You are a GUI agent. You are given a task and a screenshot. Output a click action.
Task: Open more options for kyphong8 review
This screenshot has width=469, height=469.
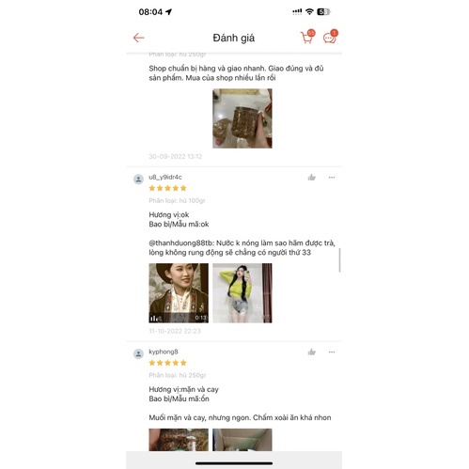(x=332, y=352)
